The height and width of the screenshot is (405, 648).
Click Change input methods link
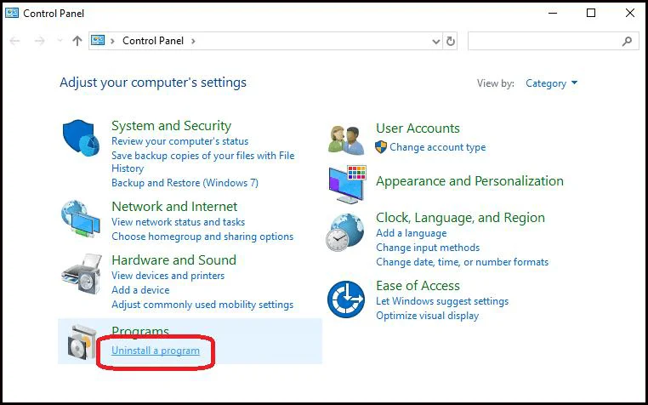[428, 248]
